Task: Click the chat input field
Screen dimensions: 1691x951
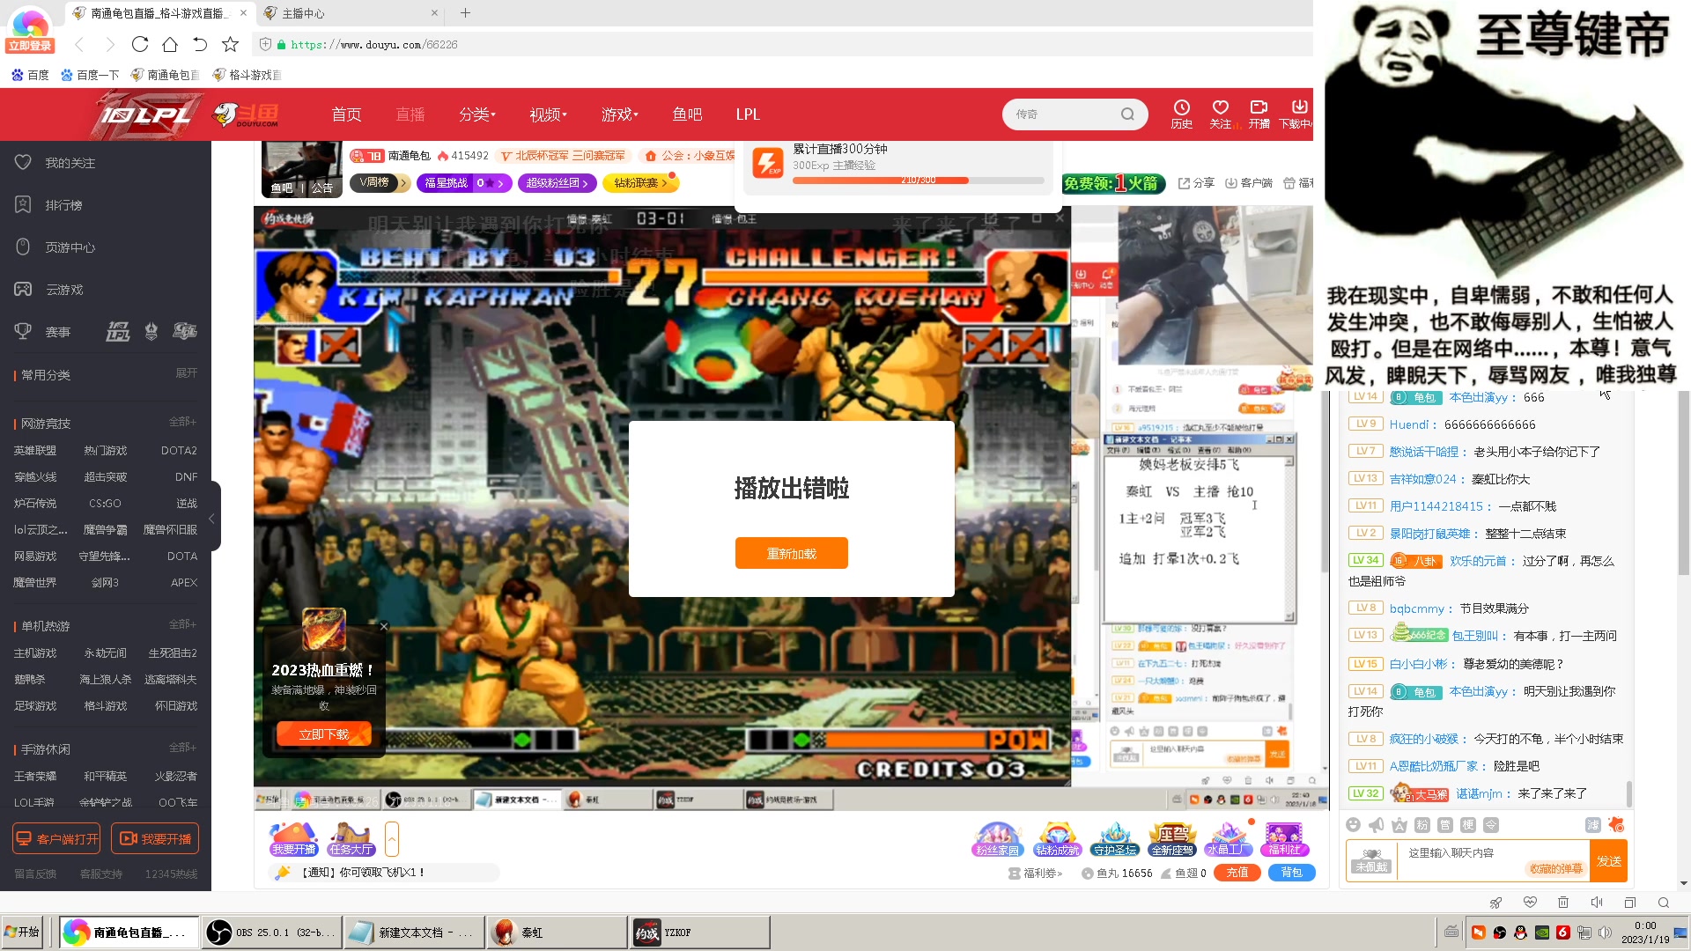Action: tap(1493, 860)
